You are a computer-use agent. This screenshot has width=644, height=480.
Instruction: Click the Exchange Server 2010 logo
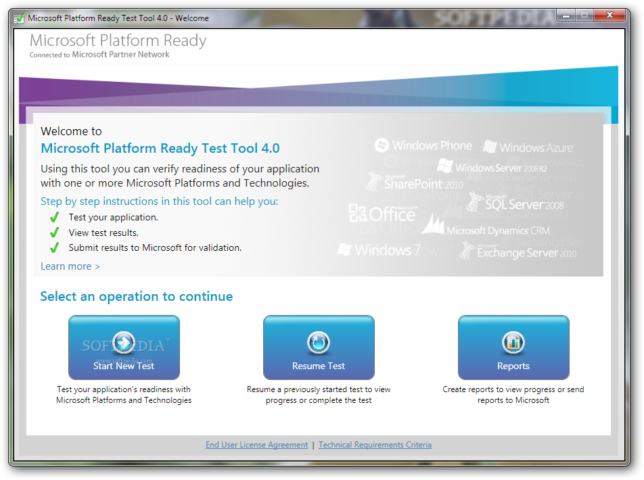(x=518, y=251)
